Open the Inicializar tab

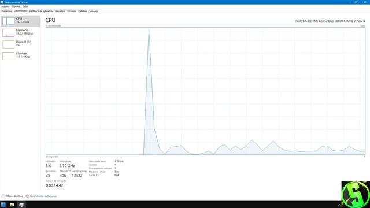coord(60,11)
